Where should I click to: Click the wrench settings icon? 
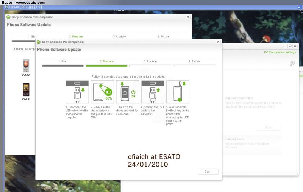point(292,64)
